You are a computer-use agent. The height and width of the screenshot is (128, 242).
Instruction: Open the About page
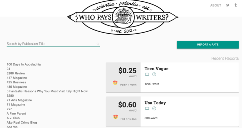point(215,5)
